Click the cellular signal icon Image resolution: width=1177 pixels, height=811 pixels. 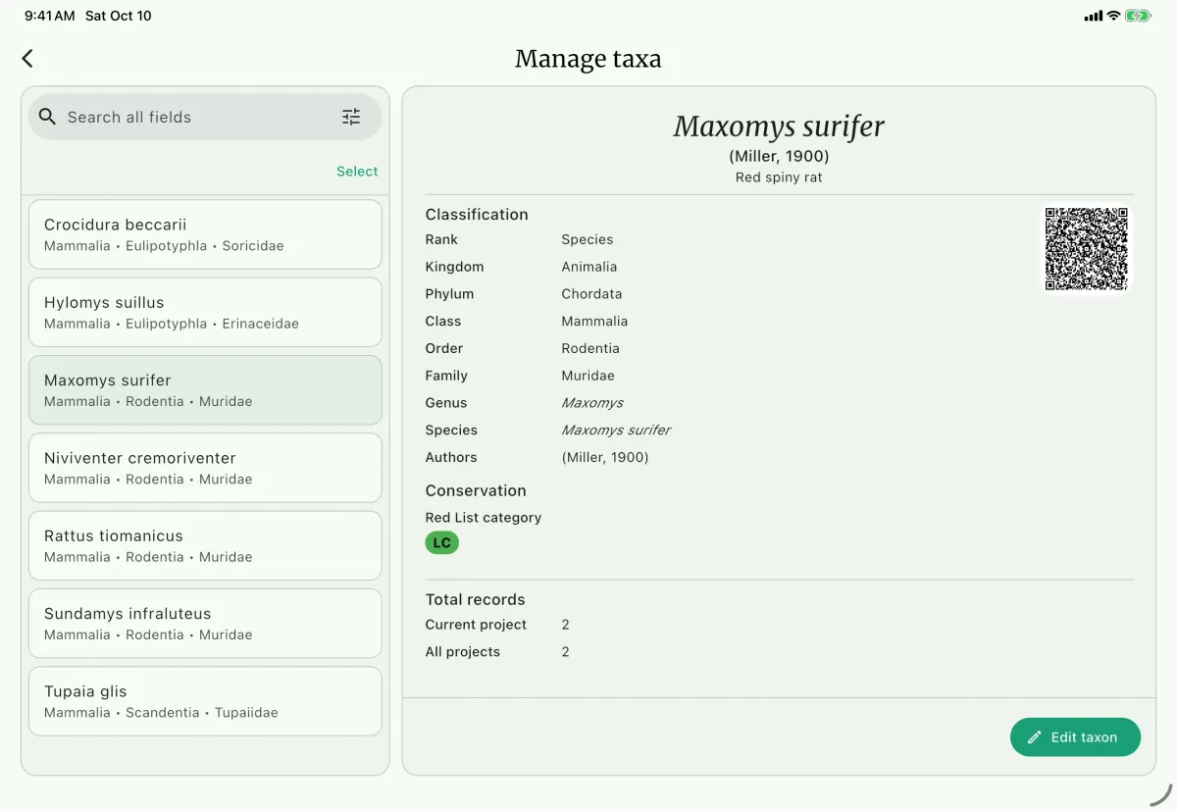1093,16
